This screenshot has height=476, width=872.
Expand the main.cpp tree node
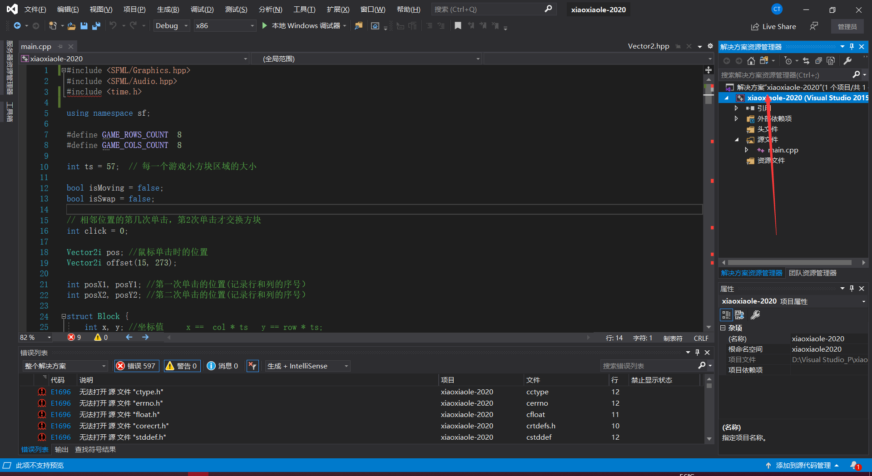tap(746, 150)
